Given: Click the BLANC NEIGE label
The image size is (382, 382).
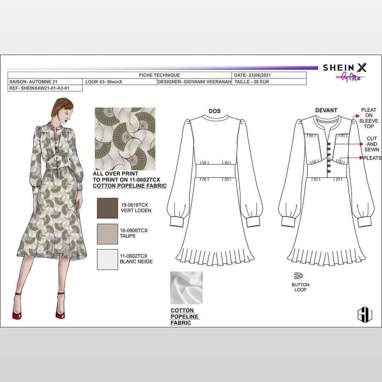Looking at the screenshot, I should coord(136,262).
